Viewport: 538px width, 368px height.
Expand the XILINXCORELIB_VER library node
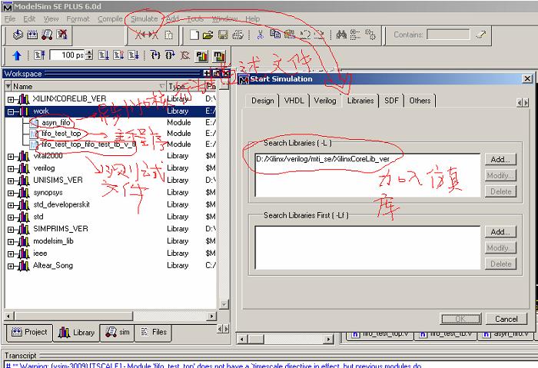(11, 99)
